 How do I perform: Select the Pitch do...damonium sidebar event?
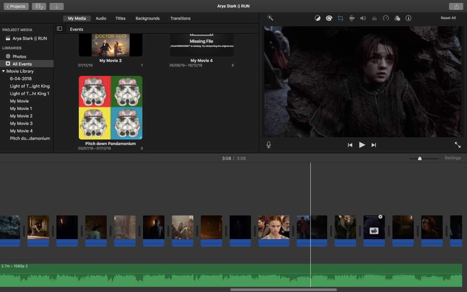click(30, 138)
